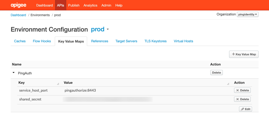Click the Key column resize handle
Image resolution: width=269 pixels, height=113 pixels.
[58, 84]
